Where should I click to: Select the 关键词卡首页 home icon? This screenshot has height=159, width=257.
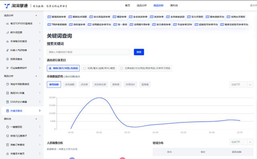tap(7, 154)
